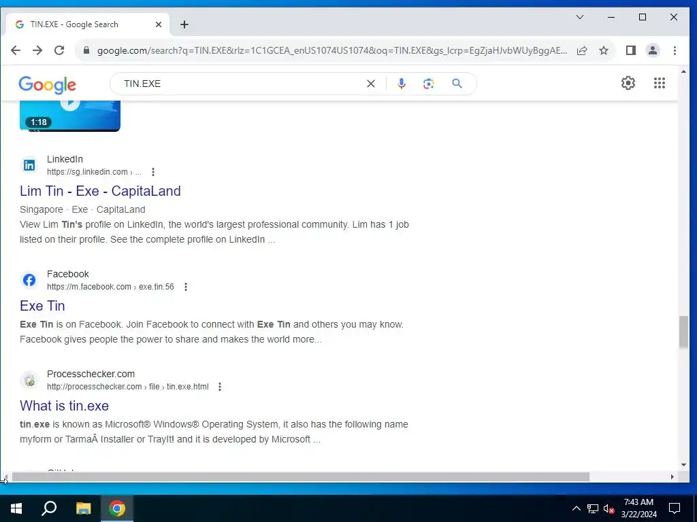This screenshot has width=697, height=522.
Task: Click the sg.linkedin.com URL breadcrumb
Action: coord(94,172)
